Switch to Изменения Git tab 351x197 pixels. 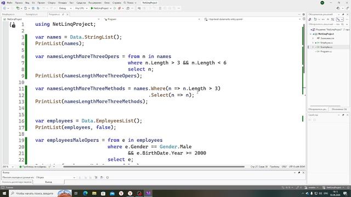tap(339, 109)
